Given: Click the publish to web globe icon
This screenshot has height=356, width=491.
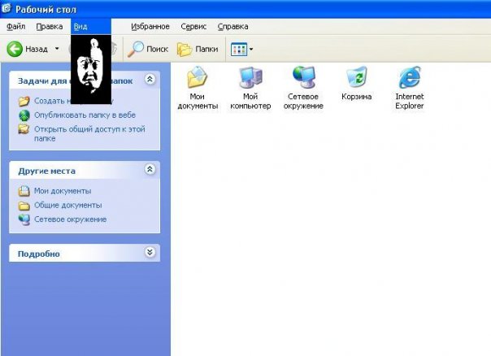Looking at the screenshot, I should click(24, 115).
